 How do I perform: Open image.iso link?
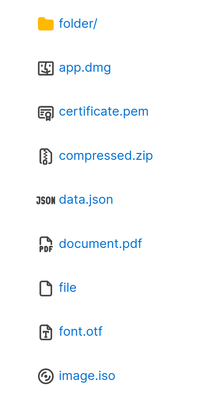point(87,375)
